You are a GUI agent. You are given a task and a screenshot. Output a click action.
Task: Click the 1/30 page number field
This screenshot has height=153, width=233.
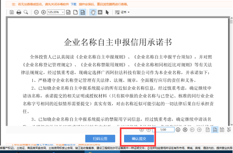[163, 130]
